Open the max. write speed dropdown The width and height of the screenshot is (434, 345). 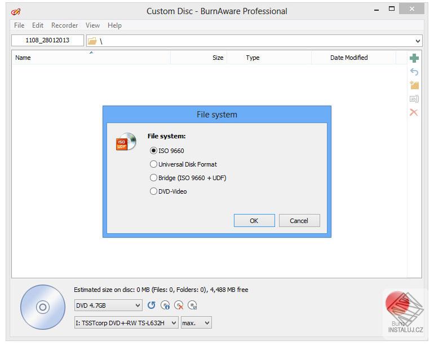click(x=196, y=323)
